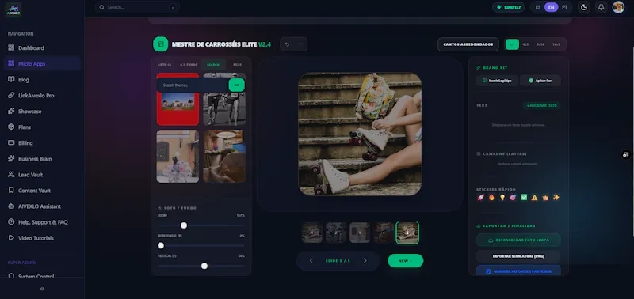Add the shopping basket sticker
This screenshot has width=634, height=299.
tap(545, 197)
